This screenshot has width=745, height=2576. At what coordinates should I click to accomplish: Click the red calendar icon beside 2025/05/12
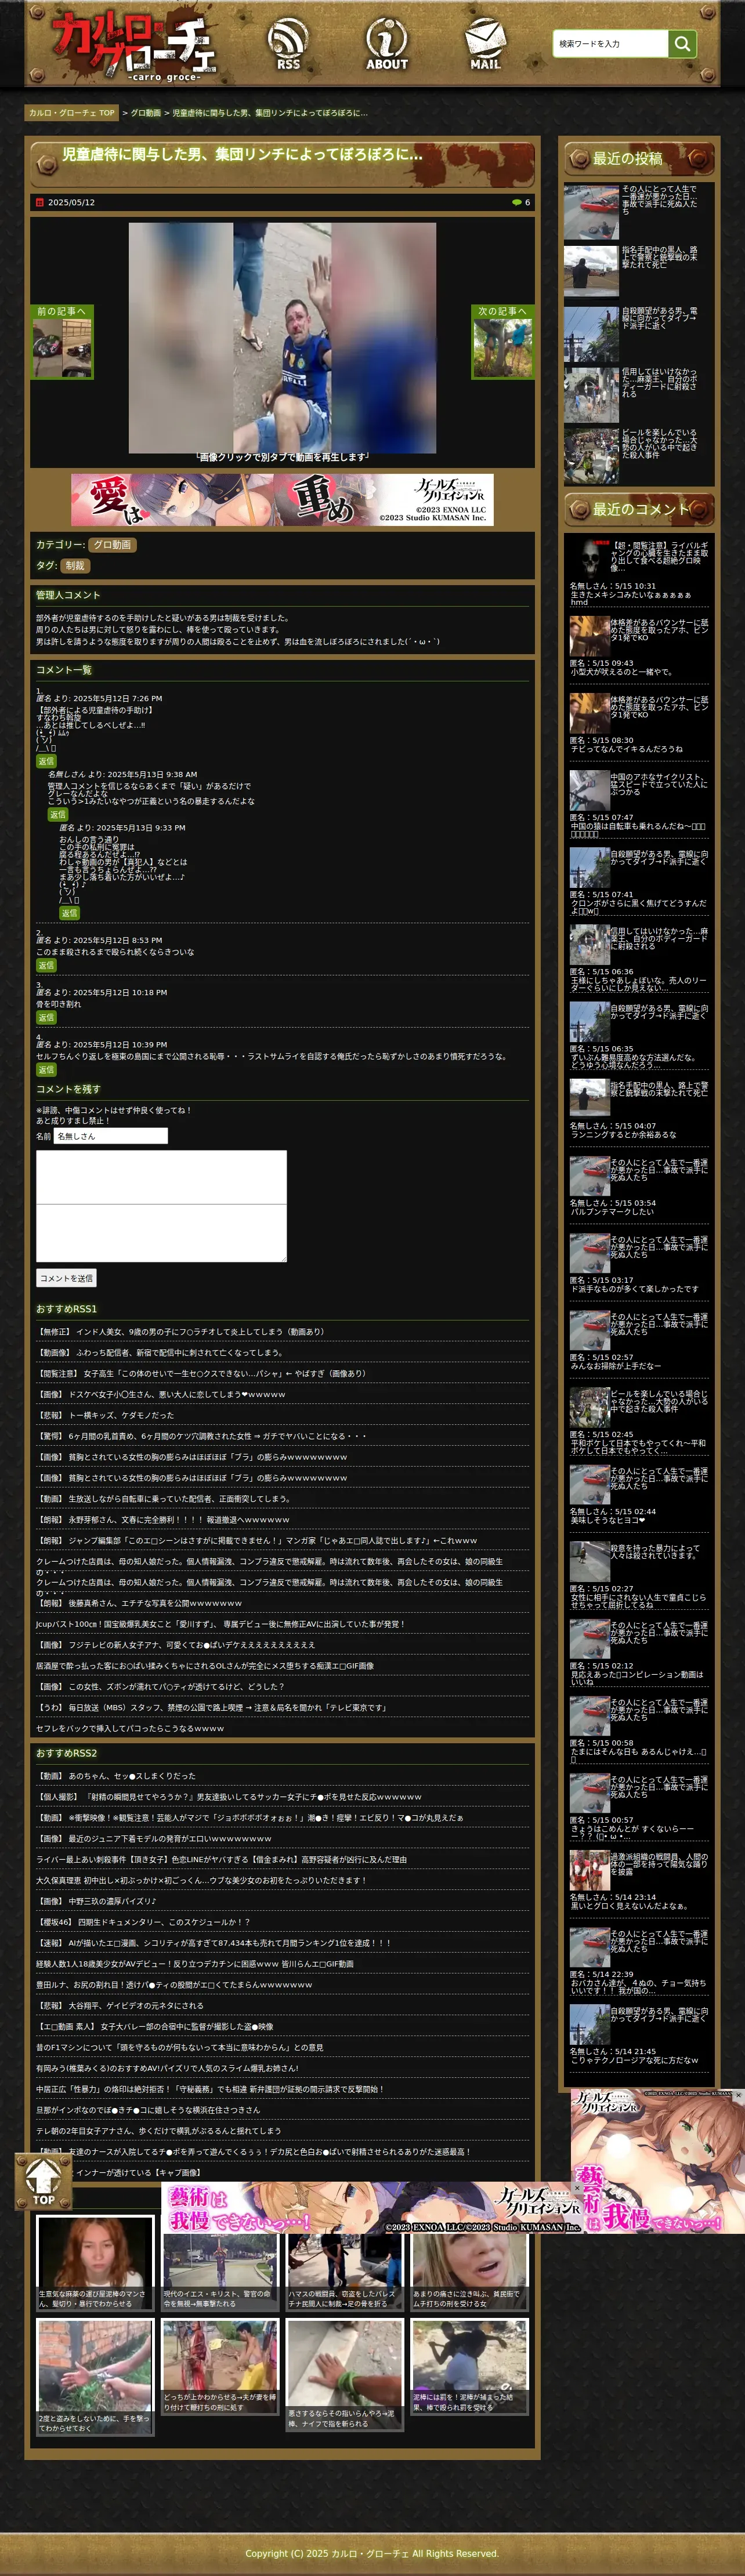(40, 202)
